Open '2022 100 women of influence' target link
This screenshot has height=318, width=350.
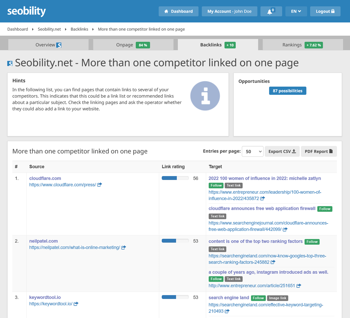click(265, 178)
